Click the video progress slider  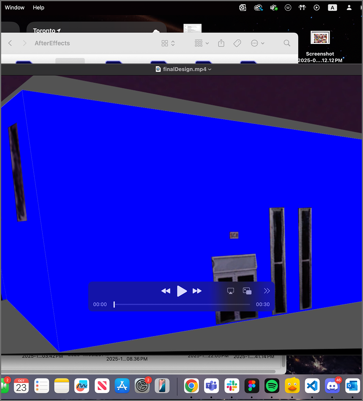click(x=182, y=304)
